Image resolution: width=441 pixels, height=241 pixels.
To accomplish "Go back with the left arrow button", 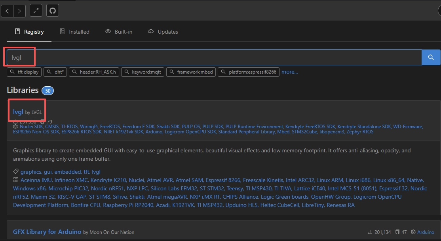I will click(x=7, y=11).
